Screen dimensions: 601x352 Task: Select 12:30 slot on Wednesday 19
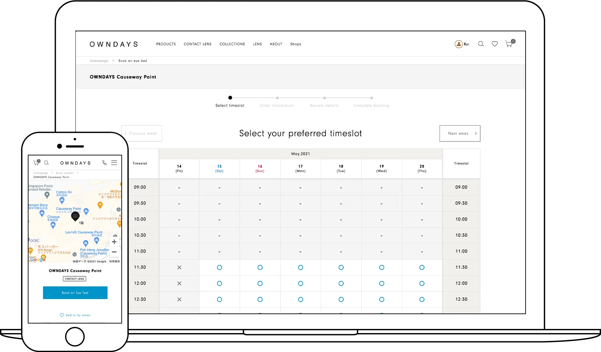(382, 299)
